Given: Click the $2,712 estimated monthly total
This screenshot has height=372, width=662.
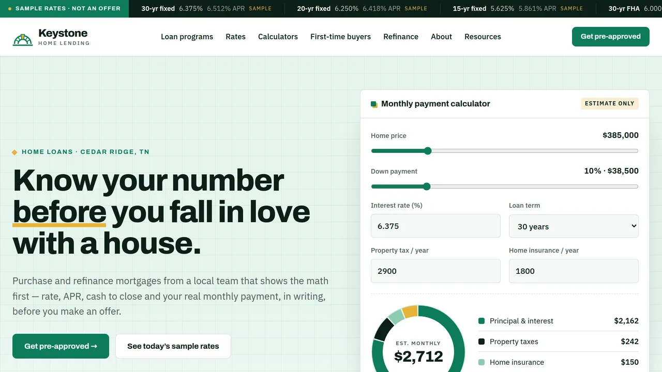Looking at the screenshot, I should [418, 357].
